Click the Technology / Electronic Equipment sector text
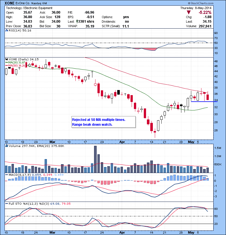 click(x=29, y=8)
